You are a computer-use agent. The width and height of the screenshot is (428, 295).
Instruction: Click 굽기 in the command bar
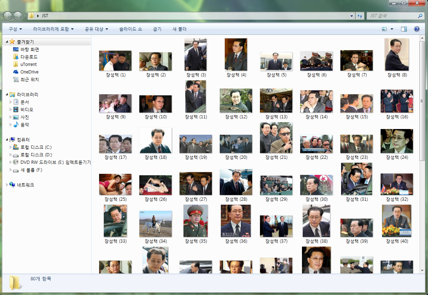pyautogui.click(x=157, y=29)
